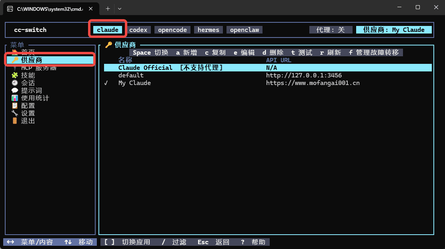The width and height of the screenshot is (445, 249).
Task: Click the 名称 column header
Action: [125, 60]
